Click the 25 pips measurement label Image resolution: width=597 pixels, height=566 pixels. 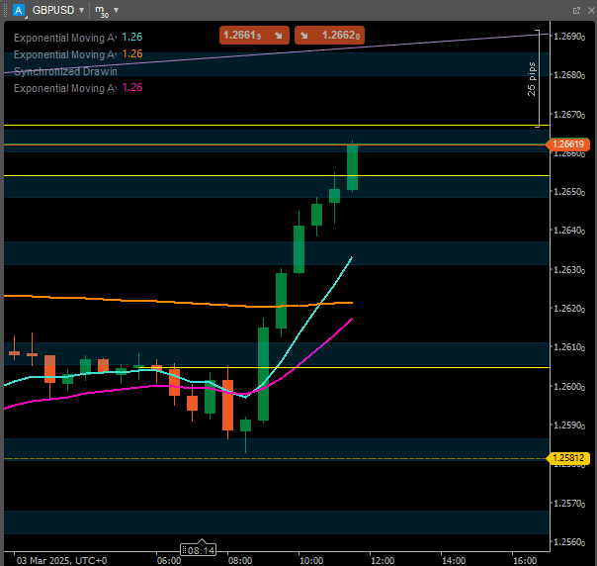(x=532, y=79)
